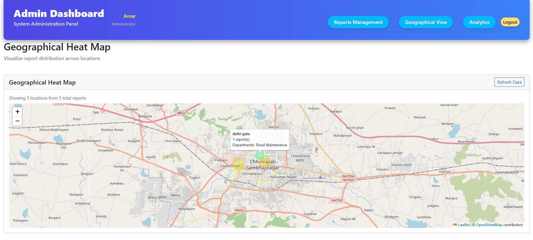Zoom out on the map
This screenshot has width=533, height=240.
tap(17, 121)
